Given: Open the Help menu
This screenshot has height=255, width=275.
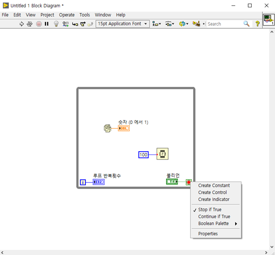Looking at the screenshot, I should [121, 15].
